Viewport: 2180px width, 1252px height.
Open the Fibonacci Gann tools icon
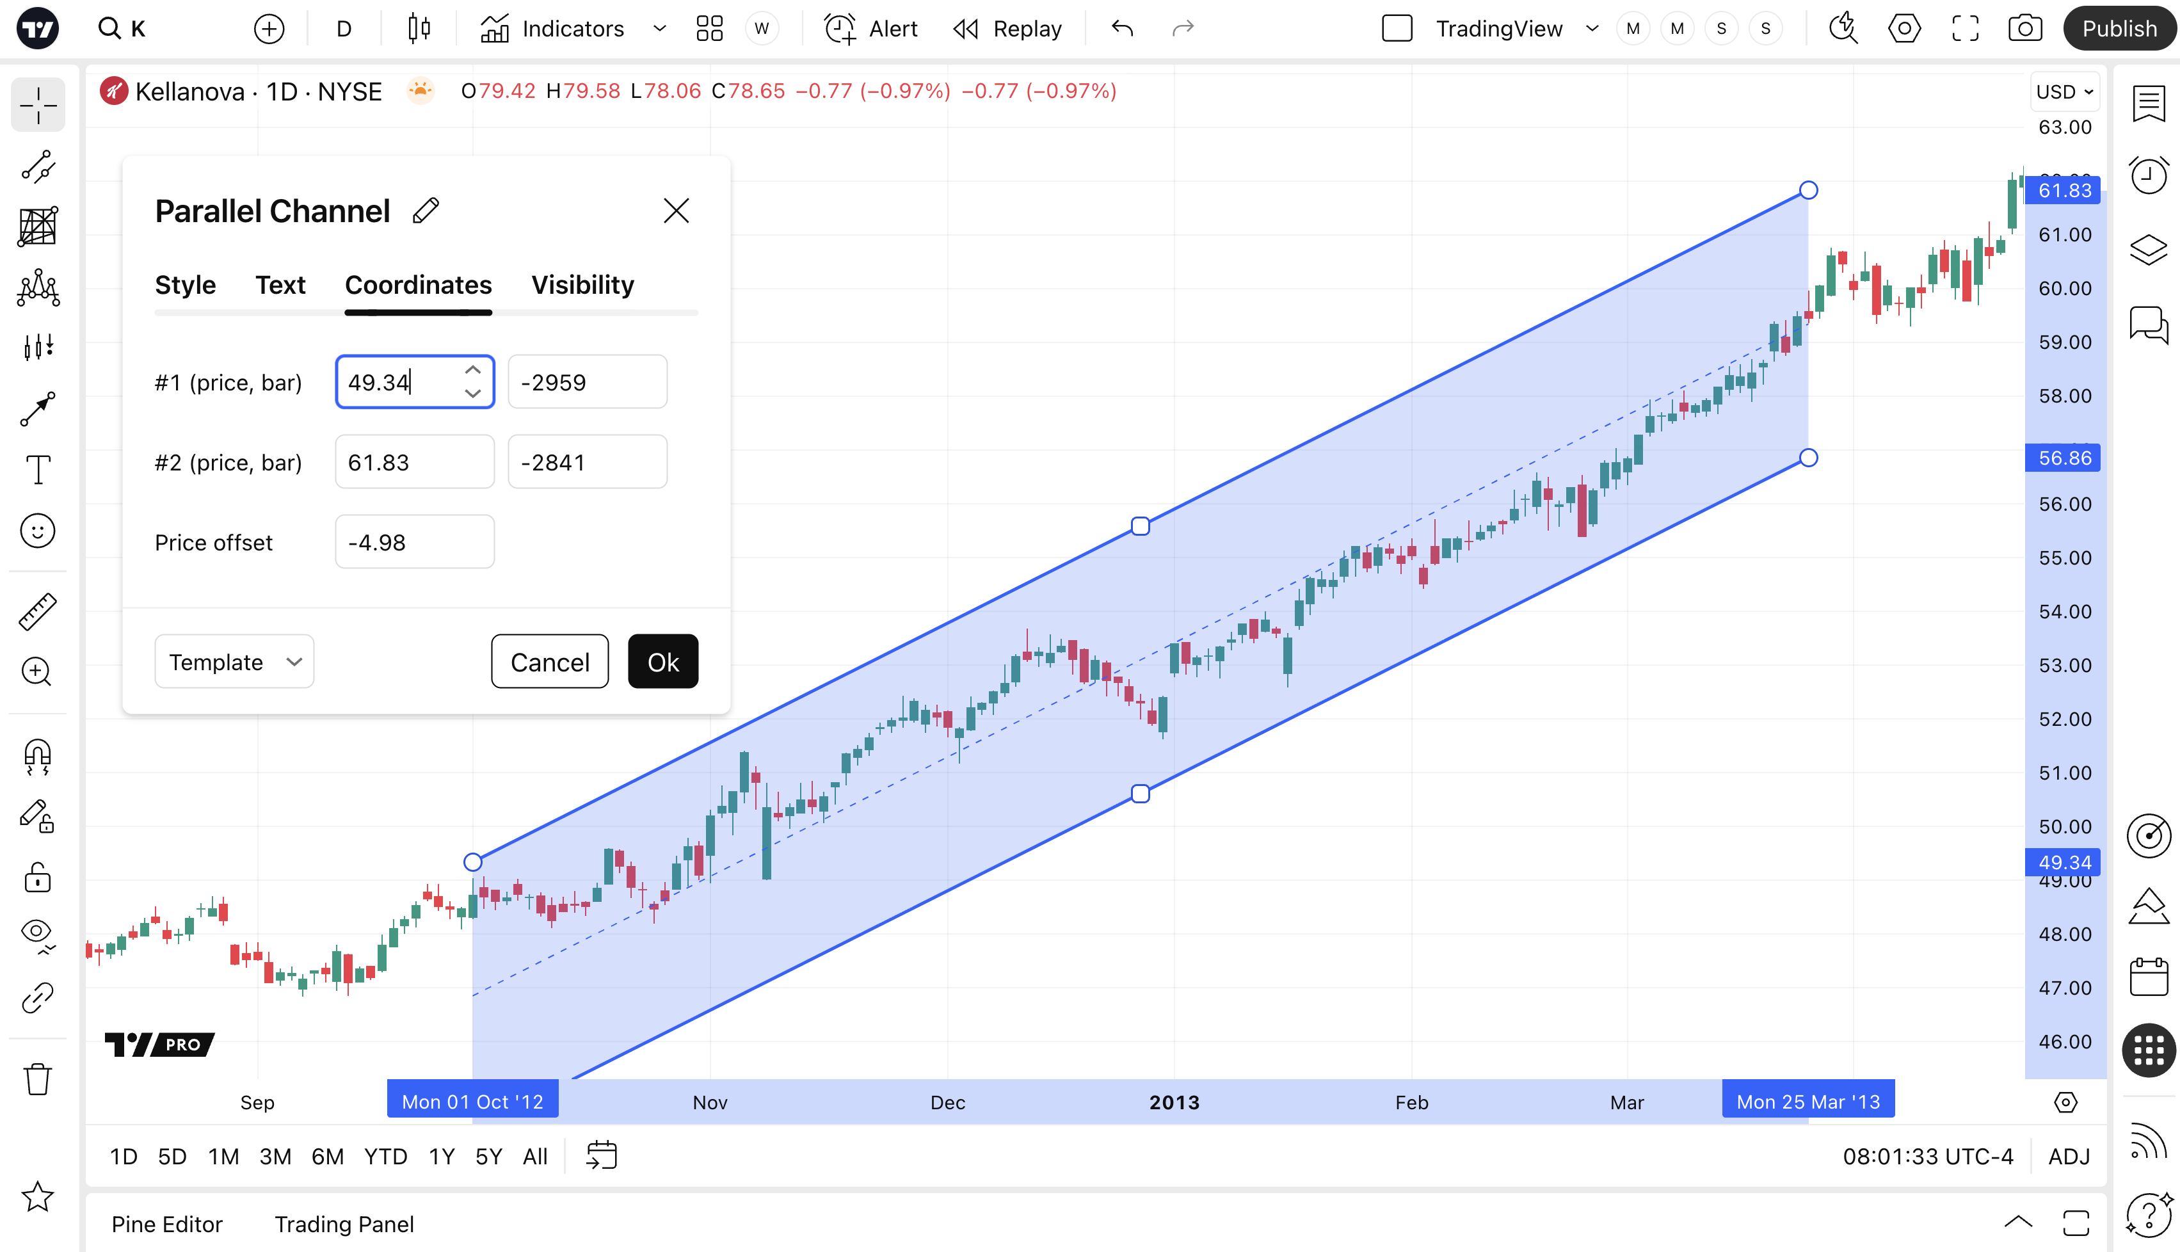[x=38, y=227]
